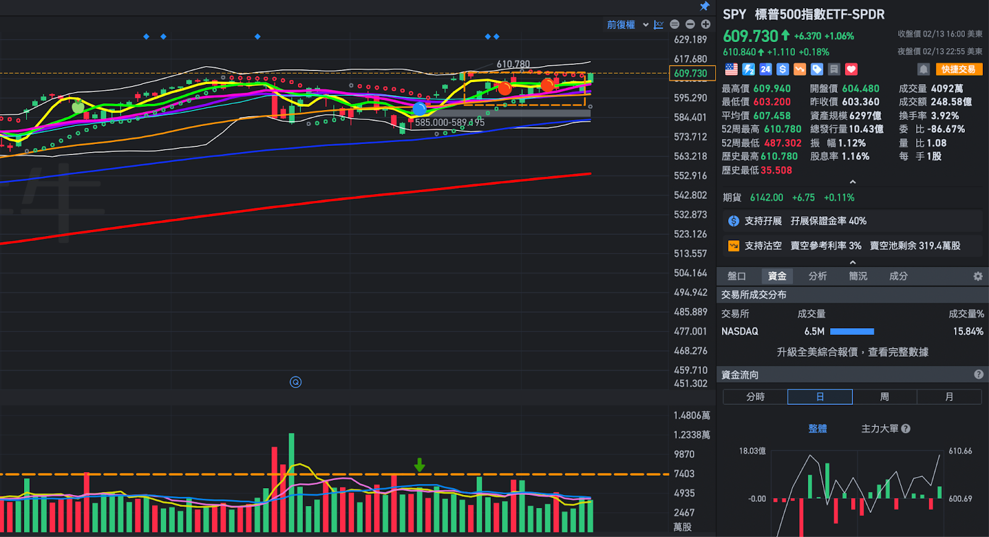The width and height of the screenshot is (989, 537).
Task: Zoom out chart with minus icon
Action: (x=690, y=24)
